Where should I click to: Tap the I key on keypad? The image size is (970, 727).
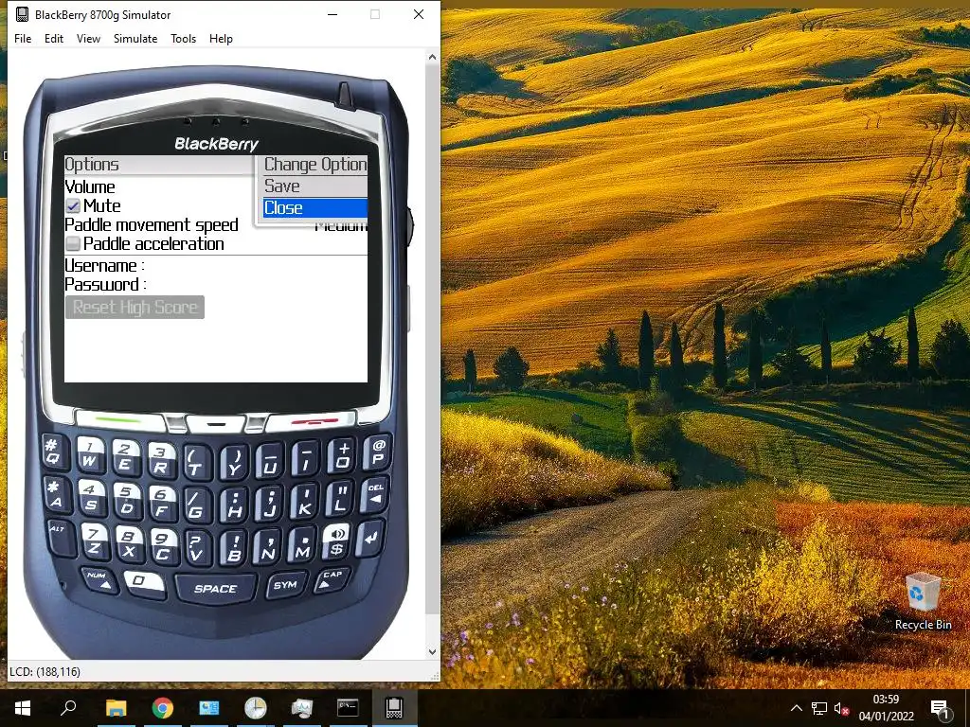click(306, 459)
